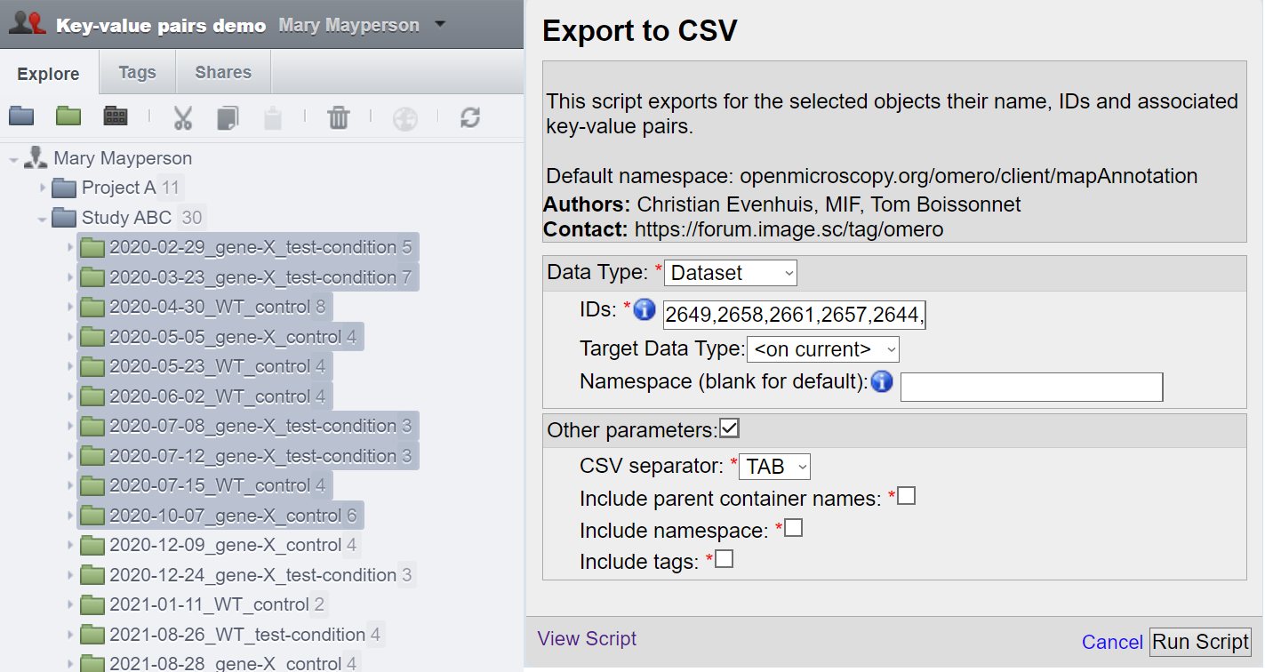Uncheck the Other parameters checkbox
Image resolution: width=1265 pixels, height=672 pixels.
pyautogui.click(x=730, y=429)
